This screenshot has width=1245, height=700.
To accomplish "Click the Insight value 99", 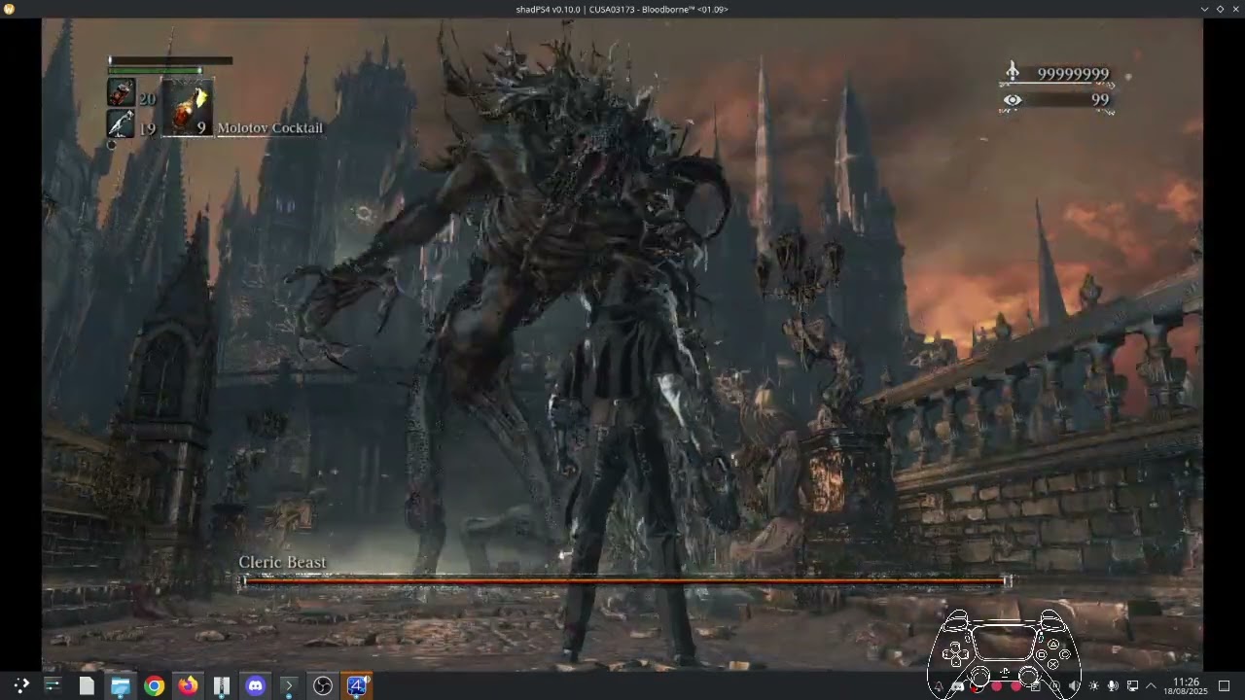I will pyautogui.click(x=1100, y=100).
